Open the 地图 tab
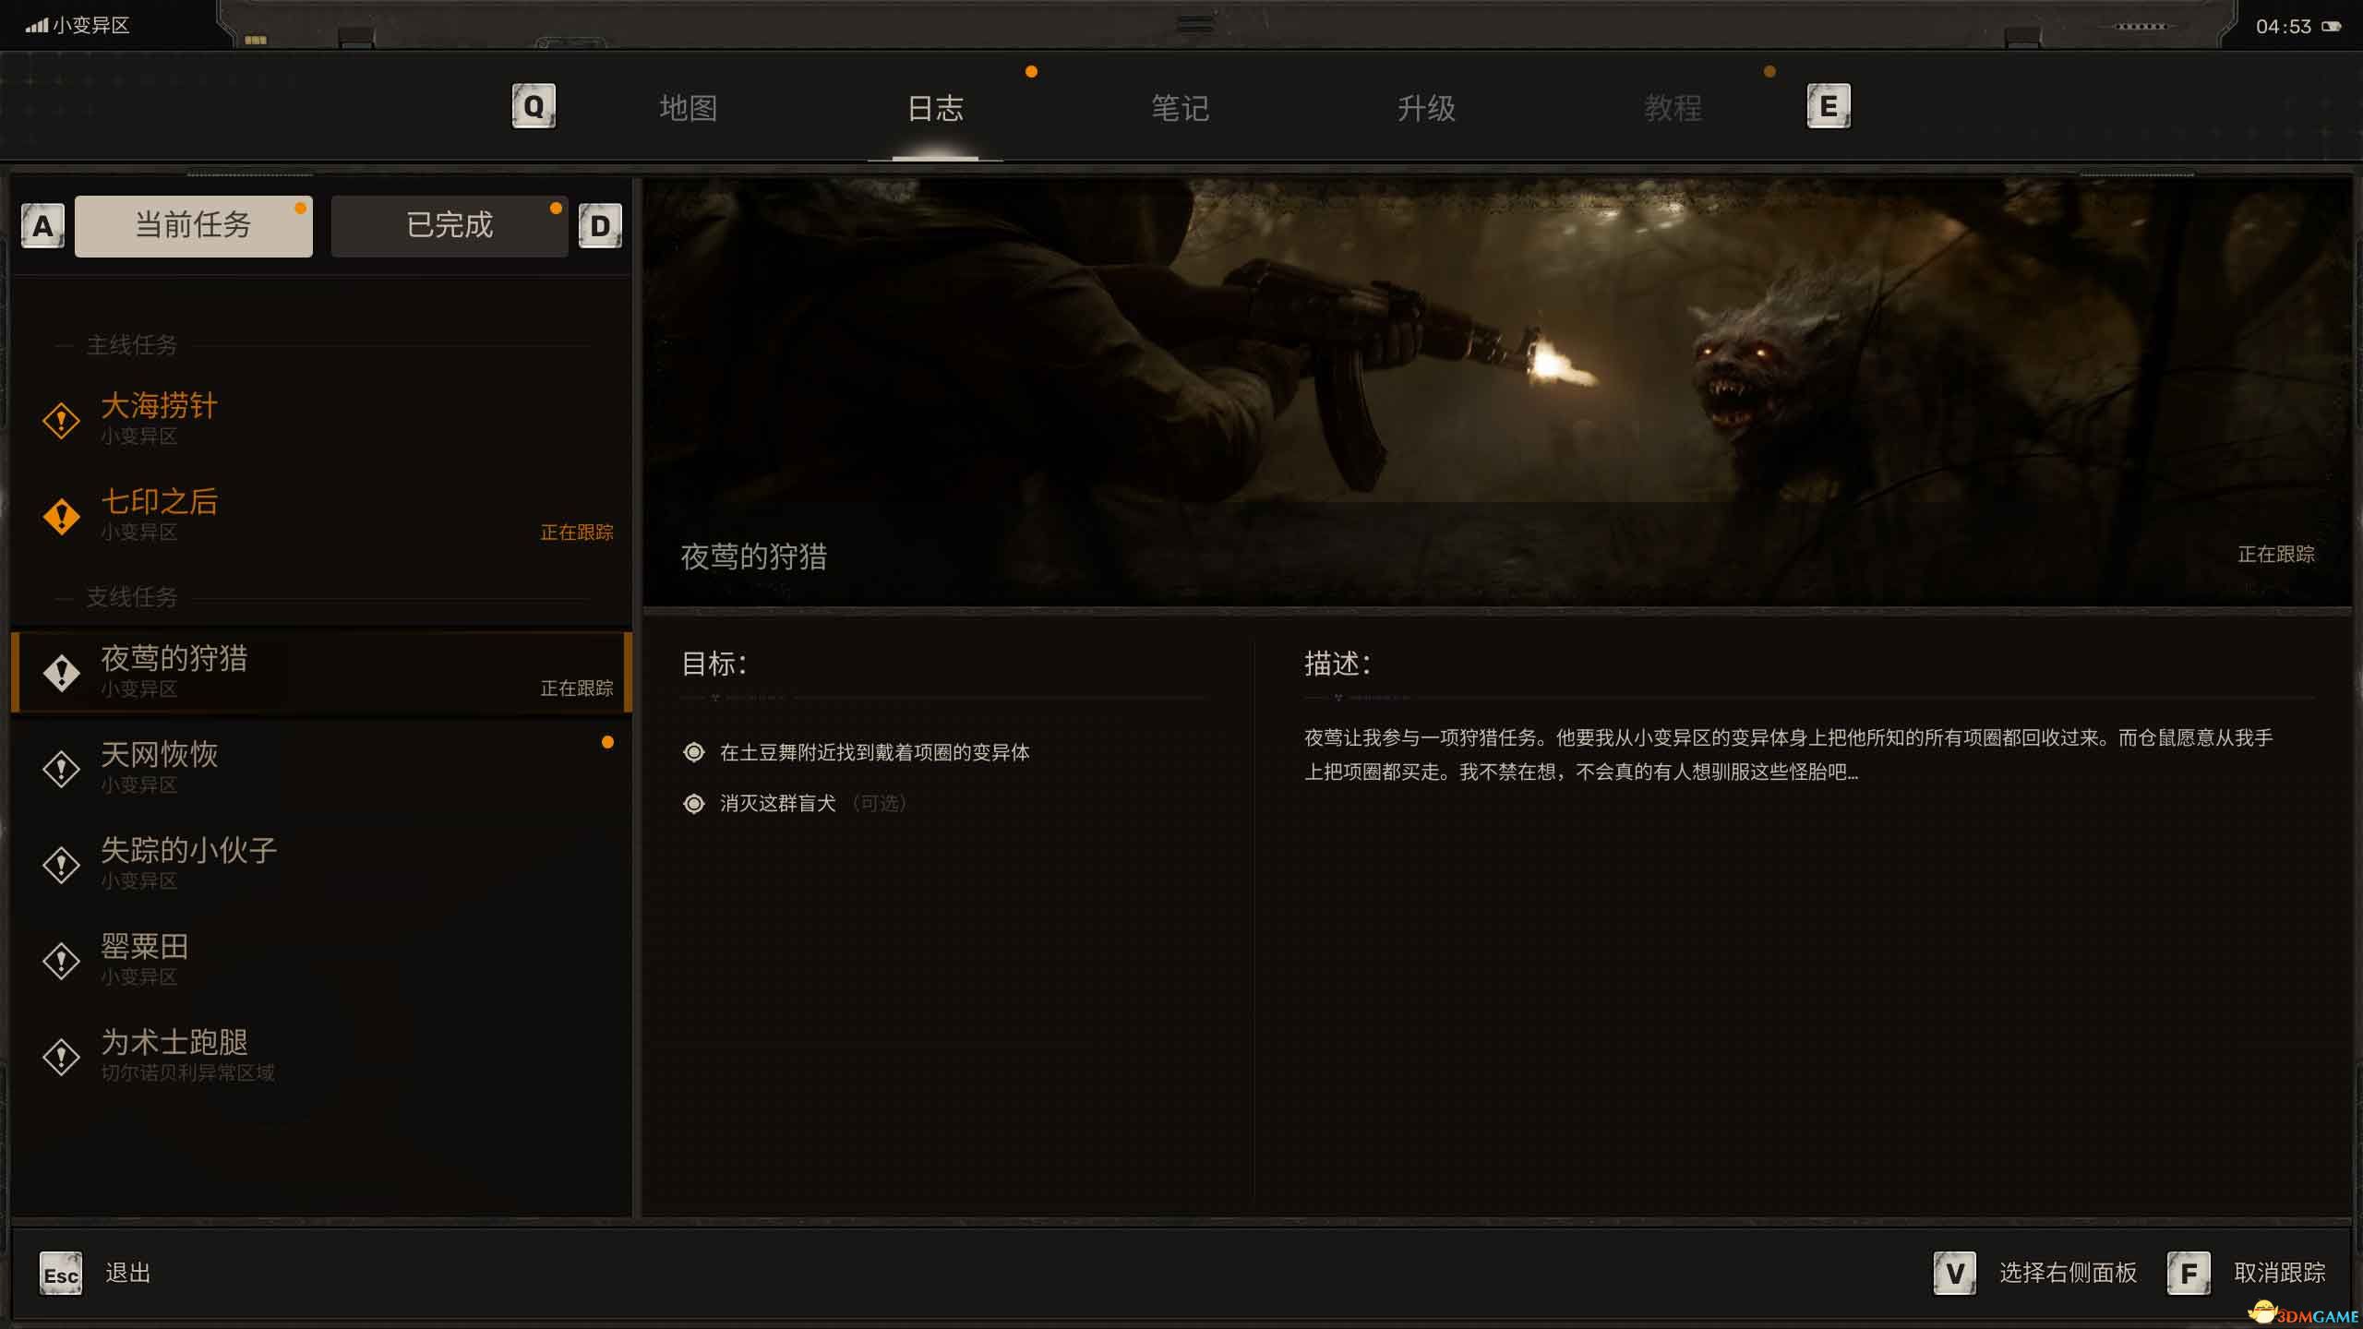The width and height of the screenshot is (2363, 1329). [x=689, y=108]
